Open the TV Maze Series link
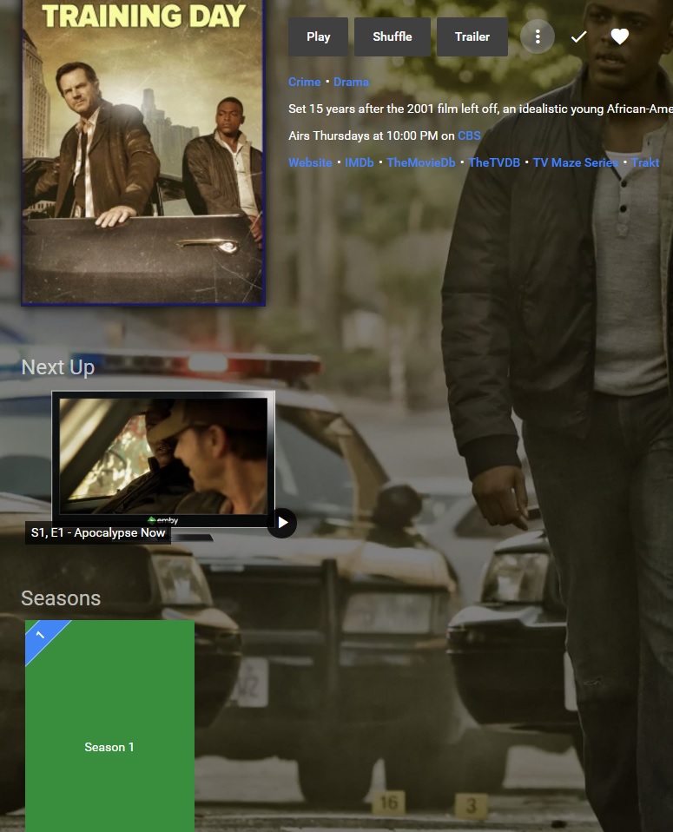Image resolution: width=673 pixels, height=832 pixels. click(x=576, y=162)
